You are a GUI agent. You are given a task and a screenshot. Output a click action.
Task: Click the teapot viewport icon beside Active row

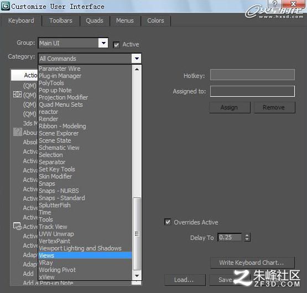coord(18,226)
